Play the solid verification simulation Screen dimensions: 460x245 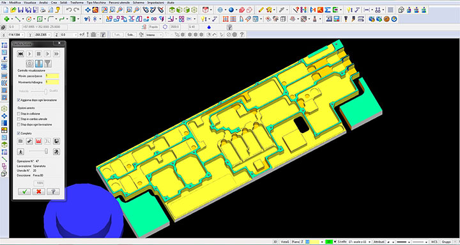pos(29,54)
